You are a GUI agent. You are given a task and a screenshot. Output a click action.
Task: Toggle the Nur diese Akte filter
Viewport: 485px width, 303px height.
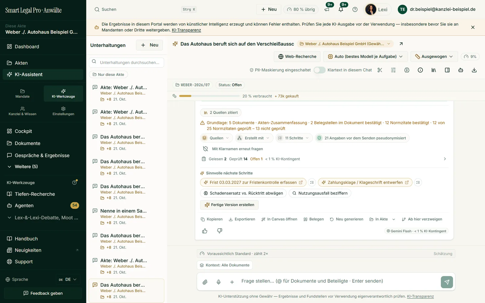[x=109, y=75]
